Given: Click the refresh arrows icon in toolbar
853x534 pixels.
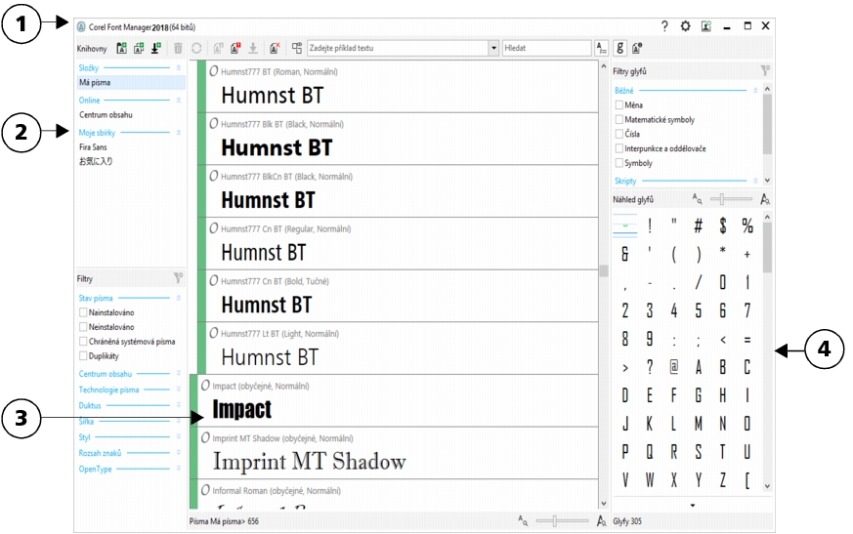Looking at the screenshot, I should click(x=196, y=48).
